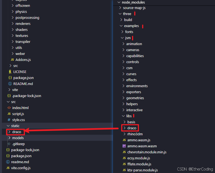Select the fonts folder
Image resolution: width=215 pixels, height=173 pixels.
point(129,32)
